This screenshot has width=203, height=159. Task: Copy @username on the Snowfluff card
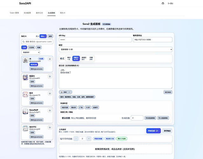pos(37,120)
